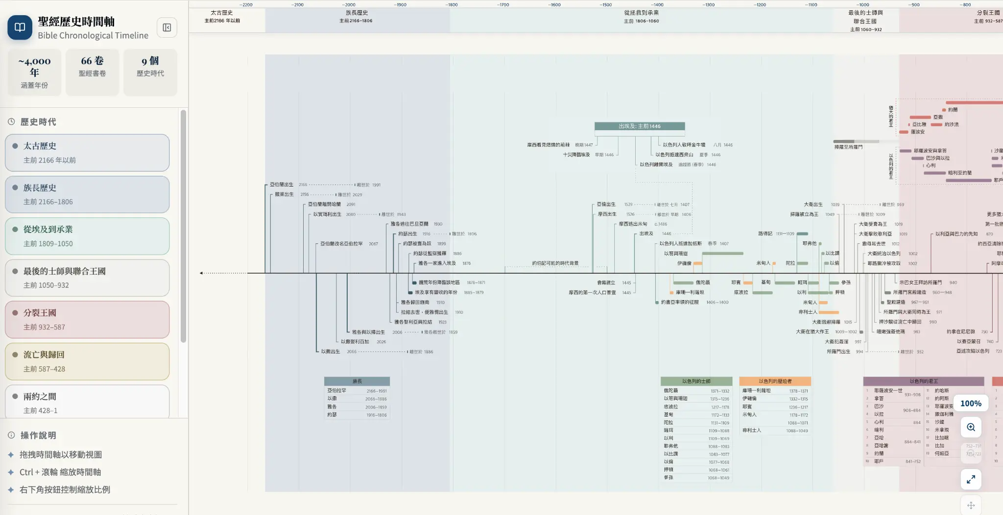This screenshot has height=515, width=1003.
Task: Click the fullscreen expand arrows button
Action: [x=971, y=479]
